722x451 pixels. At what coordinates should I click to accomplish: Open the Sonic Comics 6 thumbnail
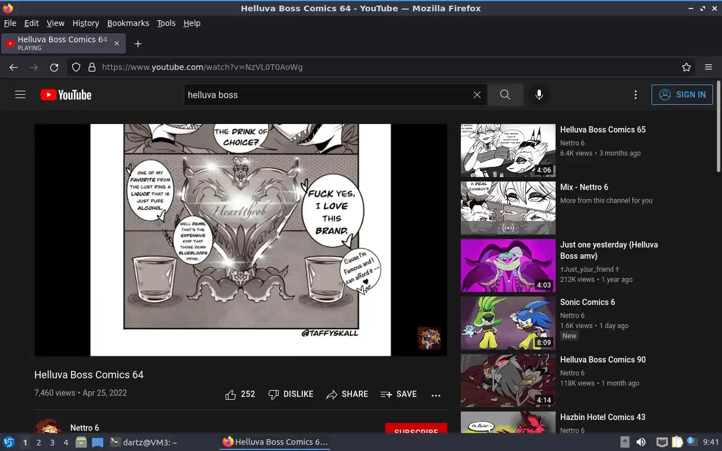tap(508, 323)
